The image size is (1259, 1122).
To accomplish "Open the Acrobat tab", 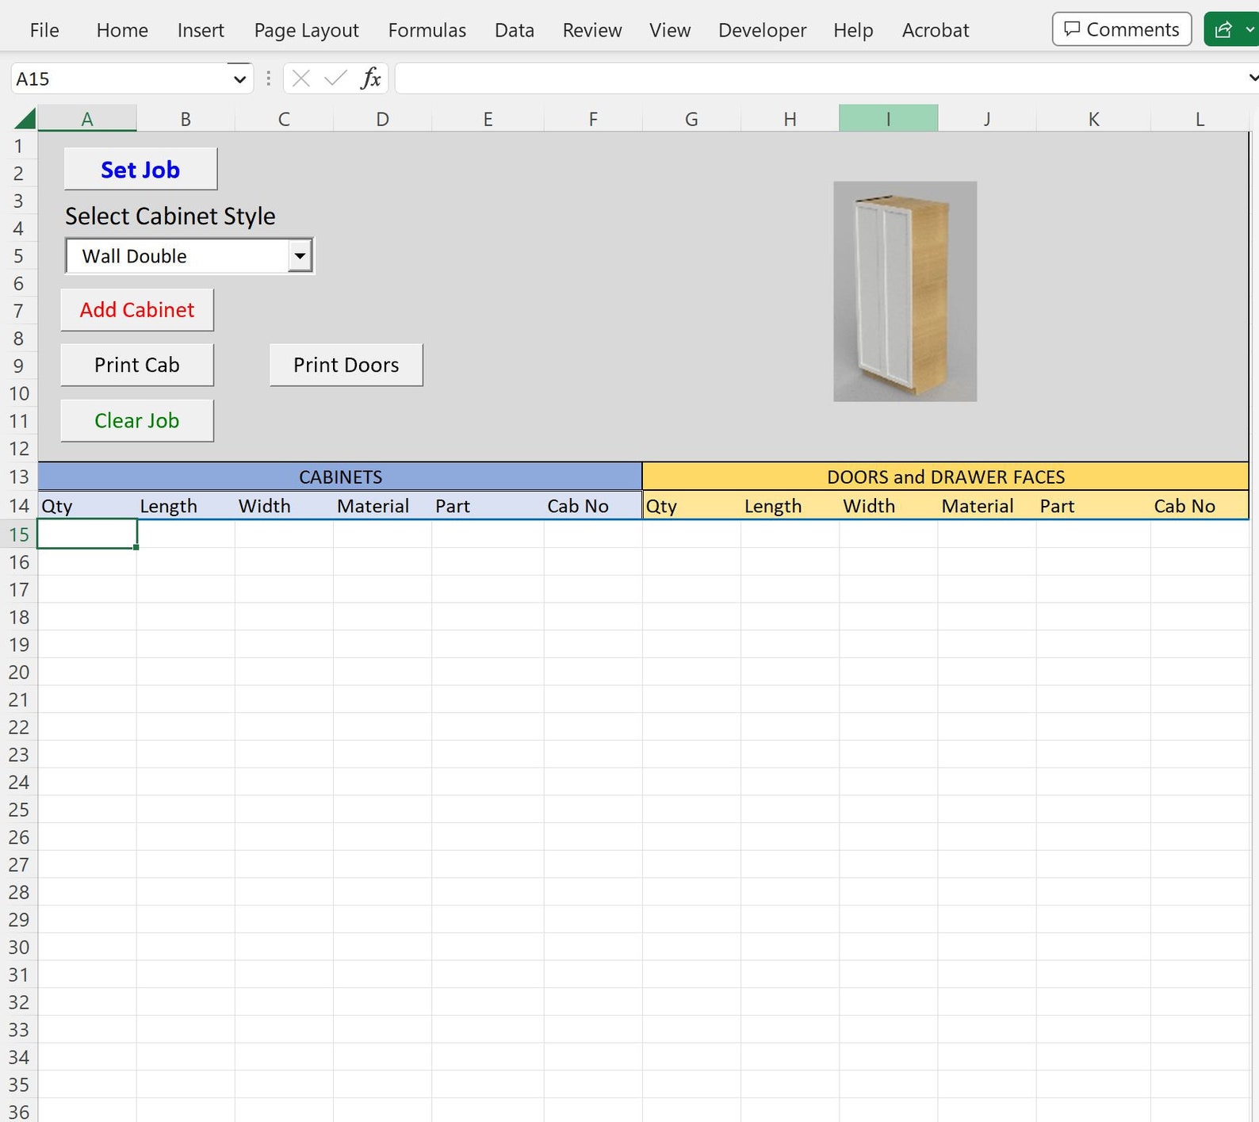I will tap(936, 30).
